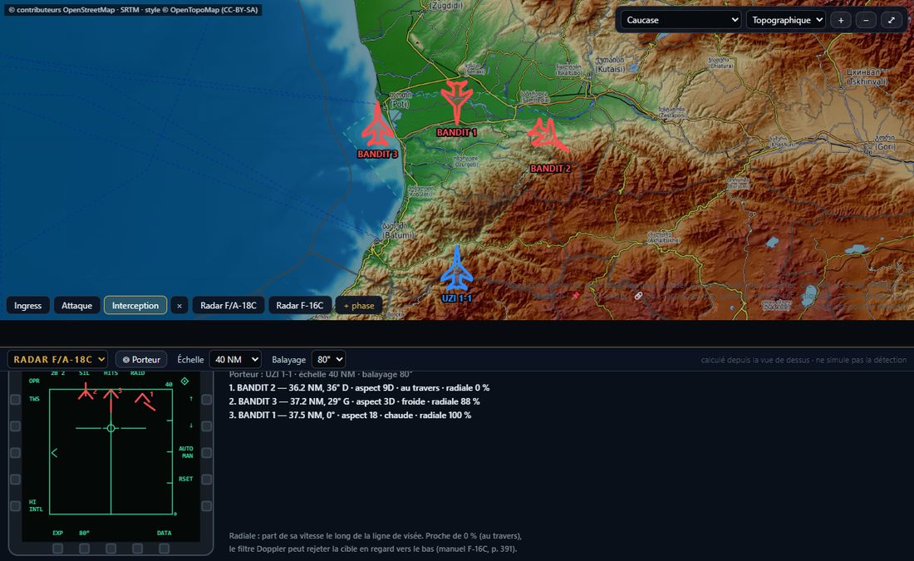
Task: Click the OpenStreetMap attribution text
Action: (x=133, y=10)
